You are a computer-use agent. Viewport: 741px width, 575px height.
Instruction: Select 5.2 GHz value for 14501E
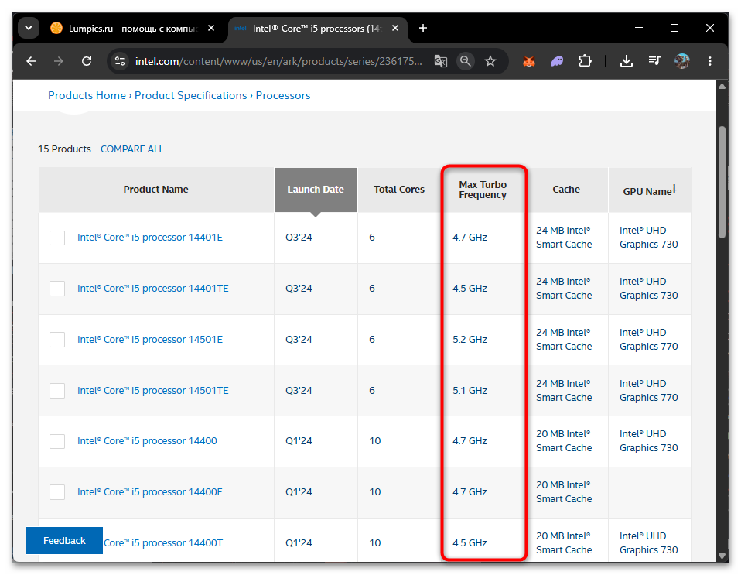click(470, 340)
